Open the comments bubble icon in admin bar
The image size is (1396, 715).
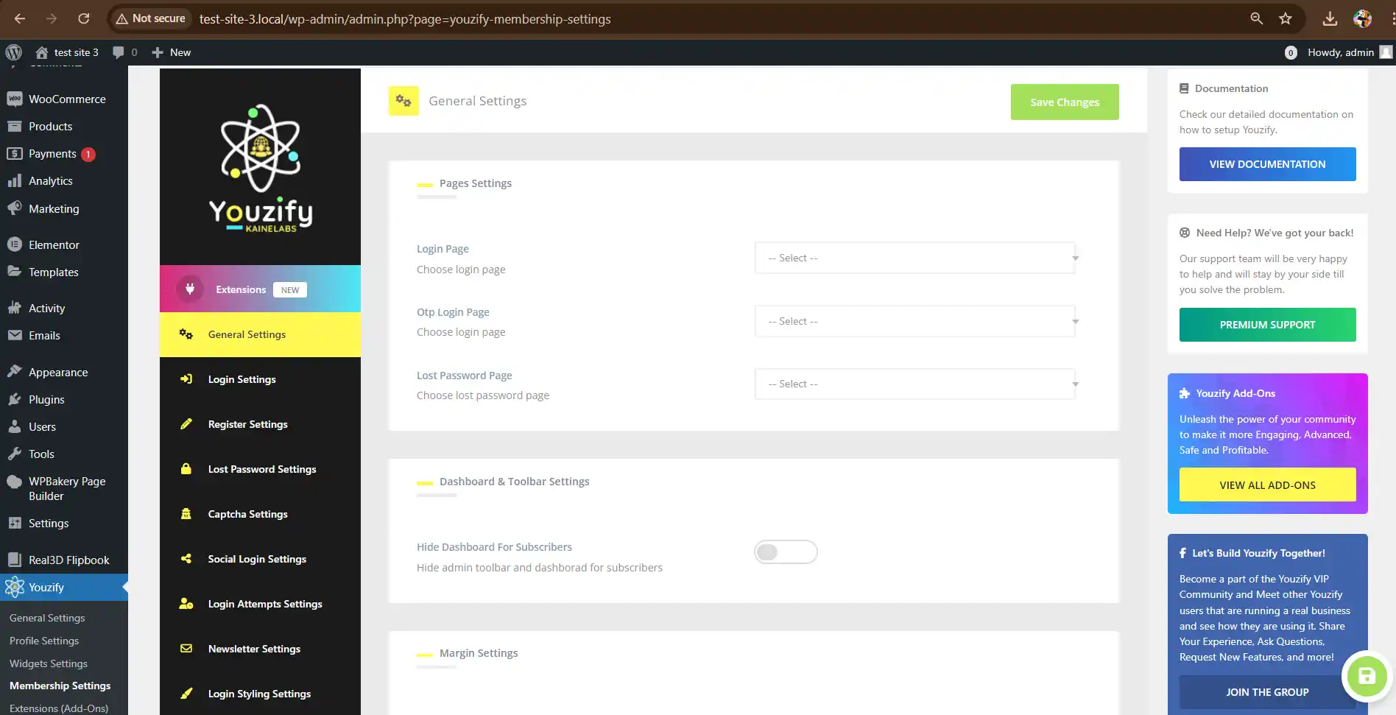(118, 52)
